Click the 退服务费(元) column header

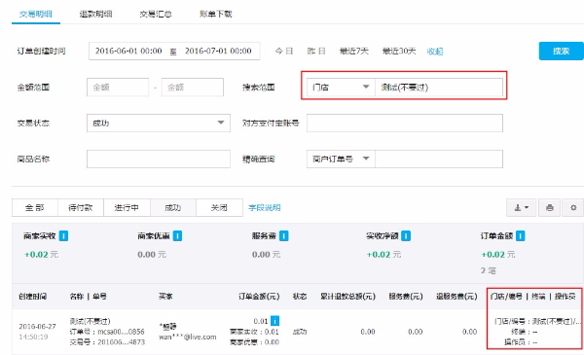point(457,297)
